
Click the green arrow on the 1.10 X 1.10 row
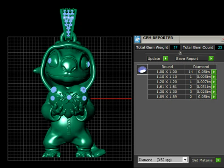(x=214, y=77)
